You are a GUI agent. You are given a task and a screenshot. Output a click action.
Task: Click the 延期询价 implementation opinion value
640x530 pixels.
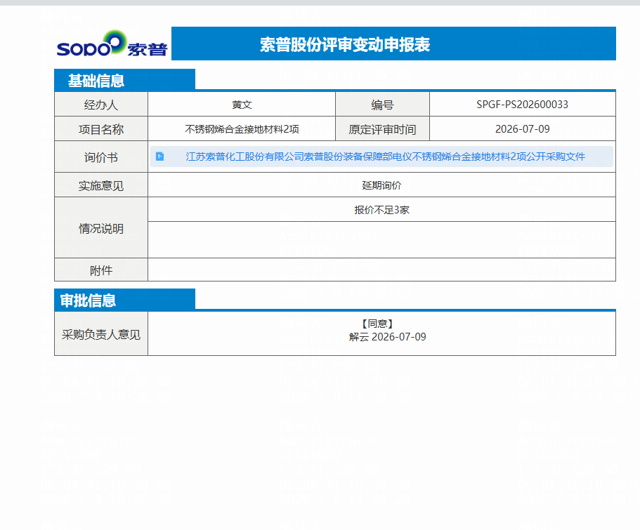tap(381, 185)
